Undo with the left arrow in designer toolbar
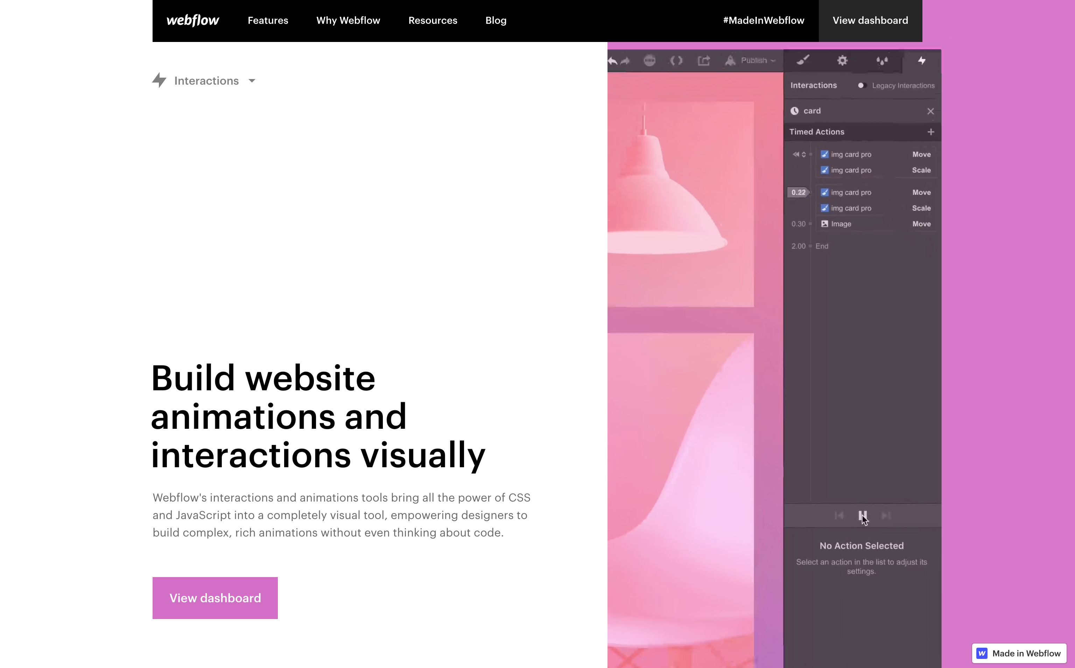This screenshot has width=1075, height=668. (613, 61)
